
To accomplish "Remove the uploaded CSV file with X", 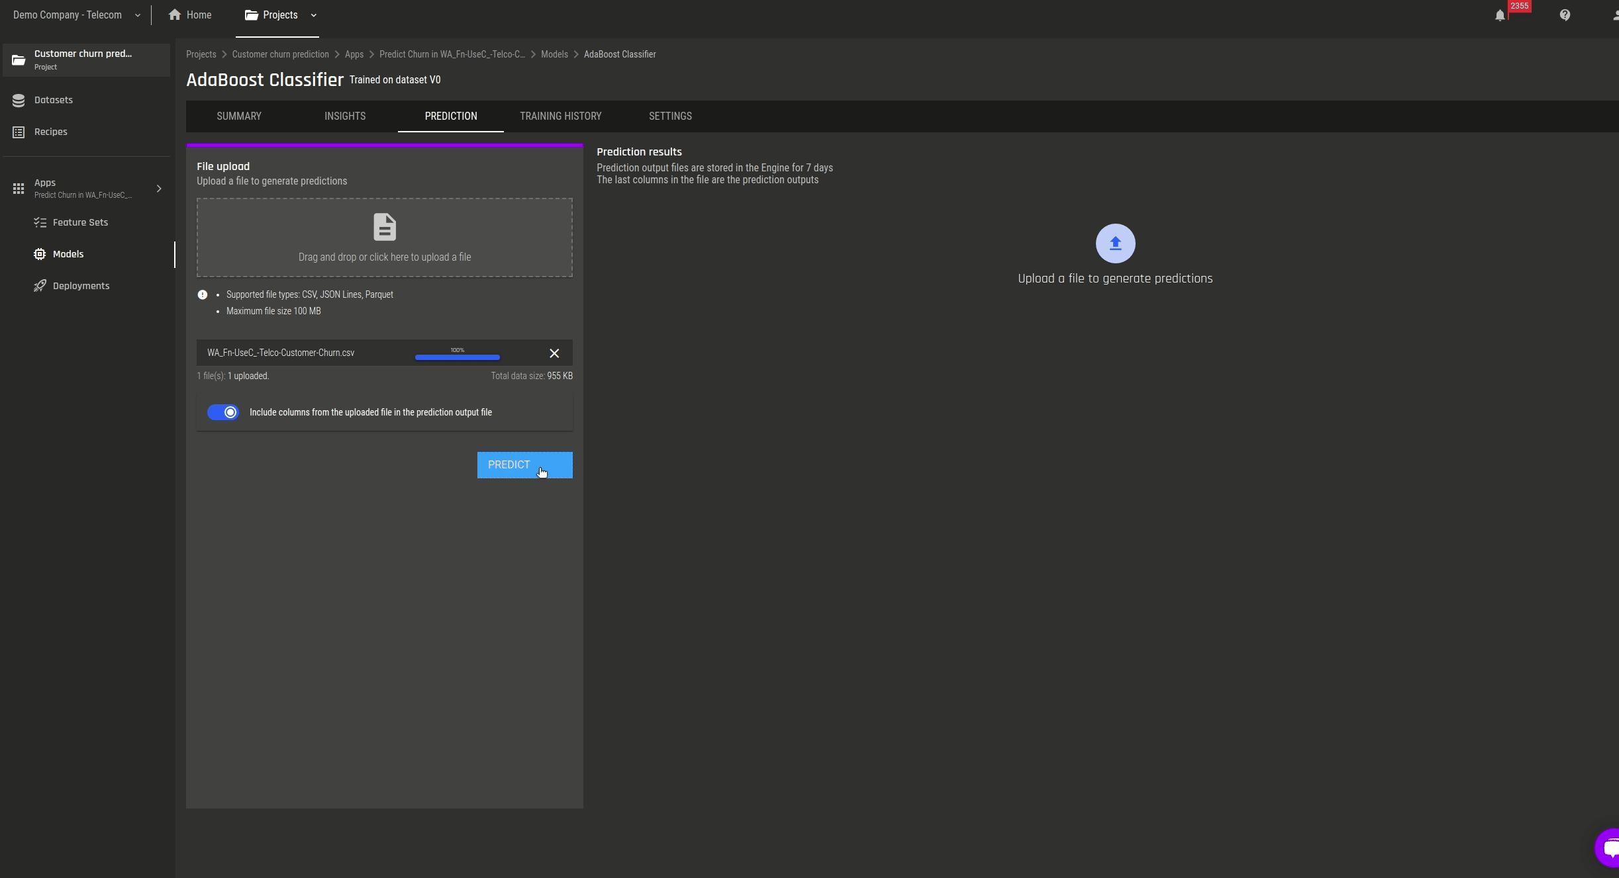I will click(x=554, y=353).
